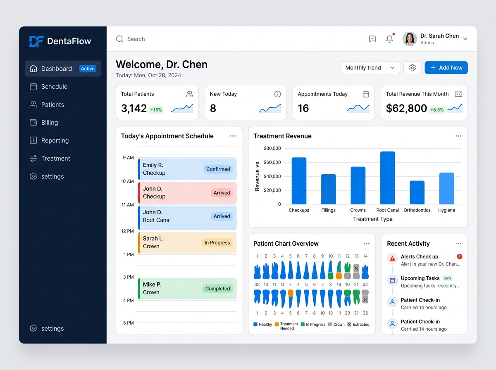Viewport: 496px width, 370px height.
Task: Click the calendar icon in Appointments Today card
Action: [x=366, y=94]
